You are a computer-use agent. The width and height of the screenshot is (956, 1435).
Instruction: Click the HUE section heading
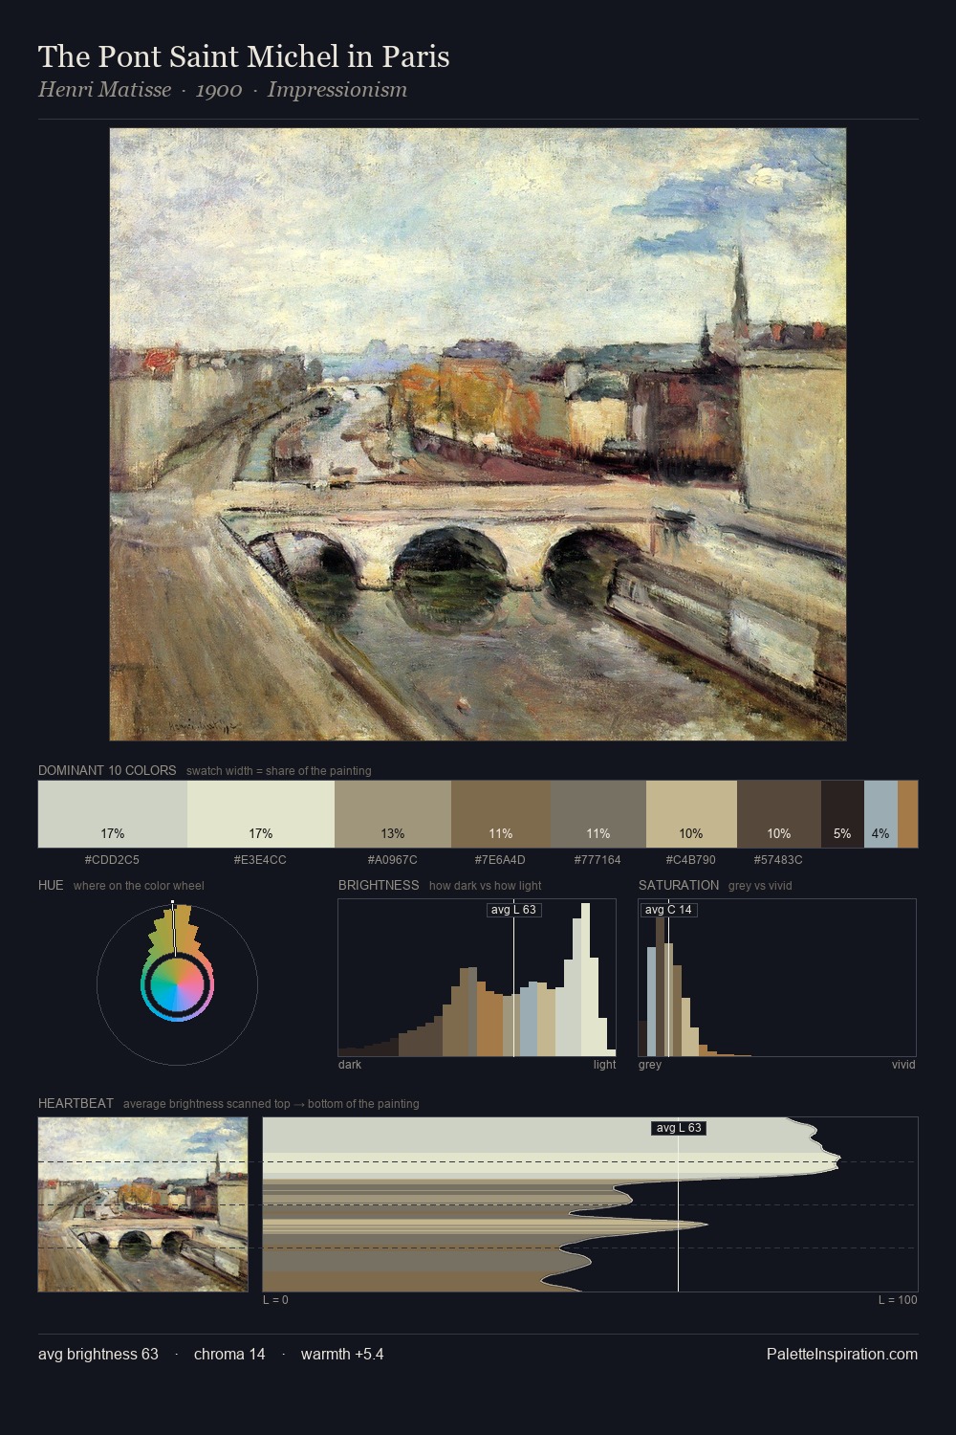click(51, 885)
